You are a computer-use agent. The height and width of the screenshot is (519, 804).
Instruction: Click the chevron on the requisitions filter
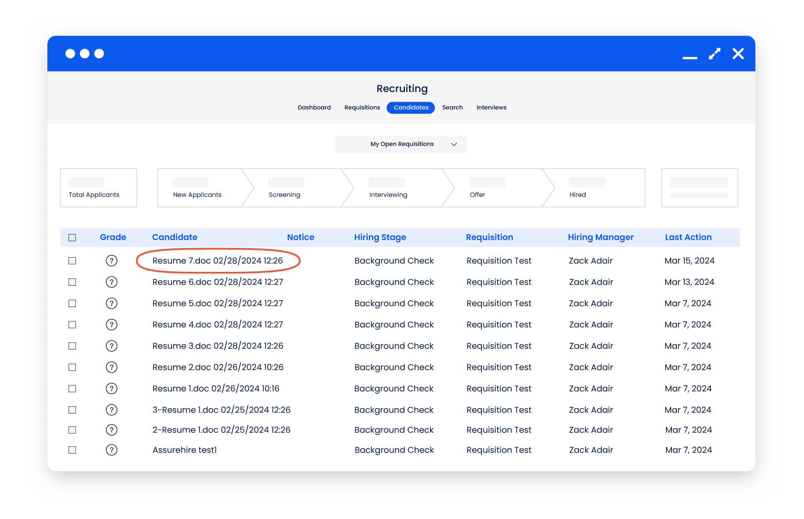click(x=454, y=144)
